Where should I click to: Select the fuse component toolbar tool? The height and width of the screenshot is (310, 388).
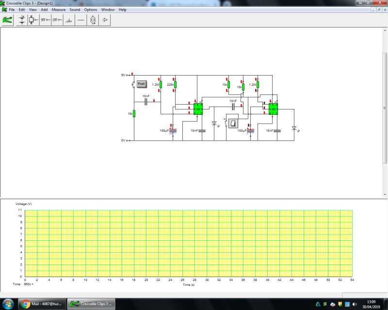point(32,20)
